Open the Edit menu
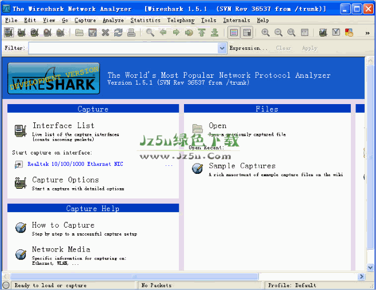Viewport: 376px width, 290px height. [x=30, y=20]
